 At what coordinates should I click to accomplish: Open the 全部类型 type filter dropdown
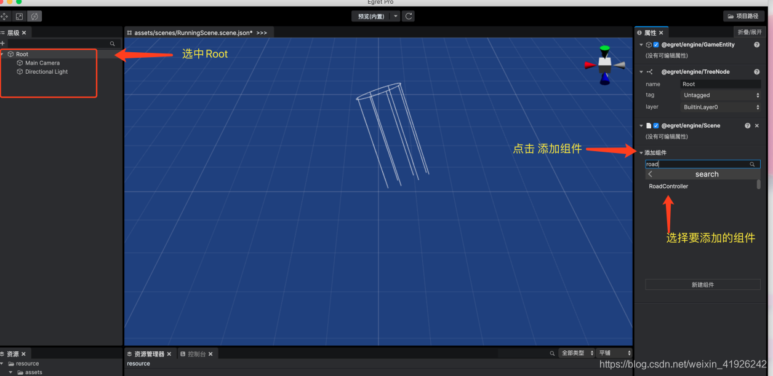tap(577, 353)
